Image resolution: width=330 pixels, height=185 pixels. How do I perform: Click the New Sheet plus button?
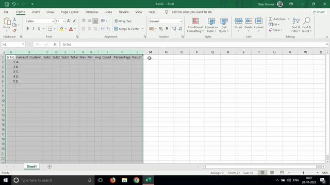pyautogui.click(x=49, y=166)
